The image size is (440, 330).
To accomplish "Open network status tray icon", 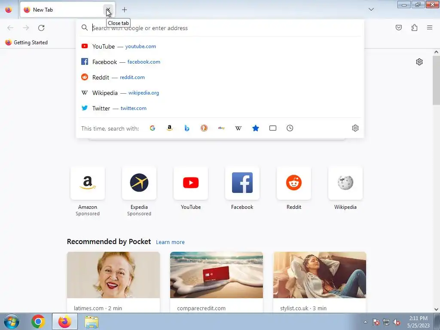I will [x=386, y=322].
